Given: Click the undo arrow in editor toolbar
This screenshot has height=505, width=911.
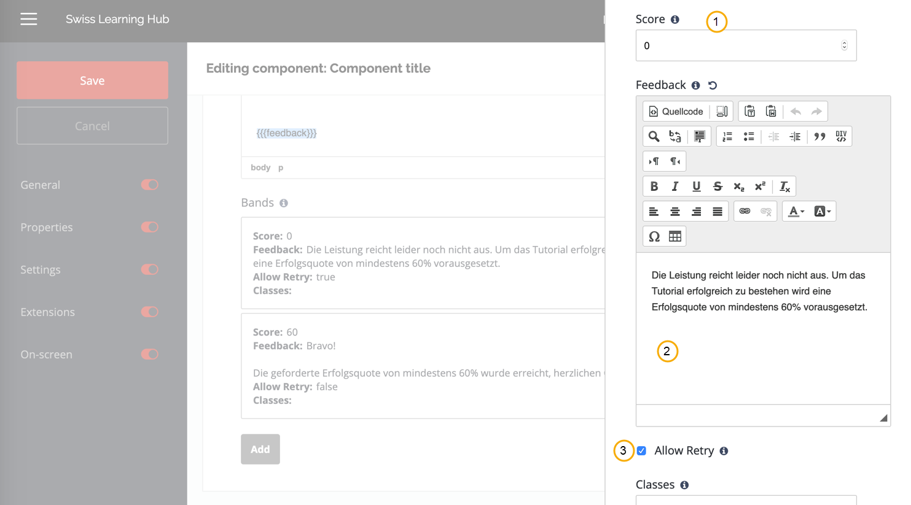Looking at the screenshot, I should pos(796,112).
